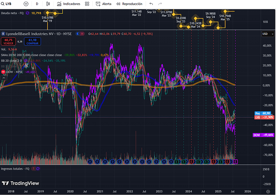Click the red DOW logo icon
The height and width of the screenshot is (195, 276).
click(x=3, y=72)
